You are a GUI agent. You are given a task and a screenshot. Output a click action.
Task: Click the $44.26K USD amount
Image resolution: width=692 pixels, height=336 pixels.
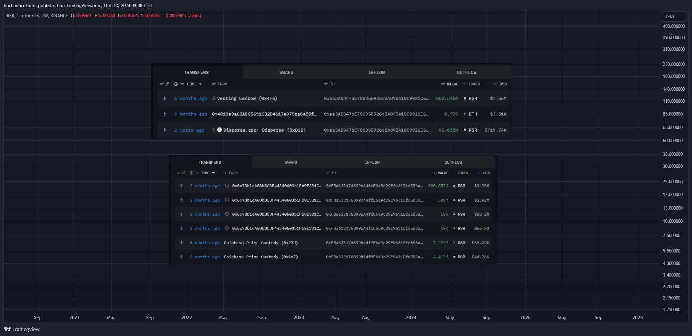pos(480,257)
